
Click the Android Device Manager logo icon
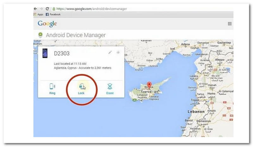click(x=40, y=35)
